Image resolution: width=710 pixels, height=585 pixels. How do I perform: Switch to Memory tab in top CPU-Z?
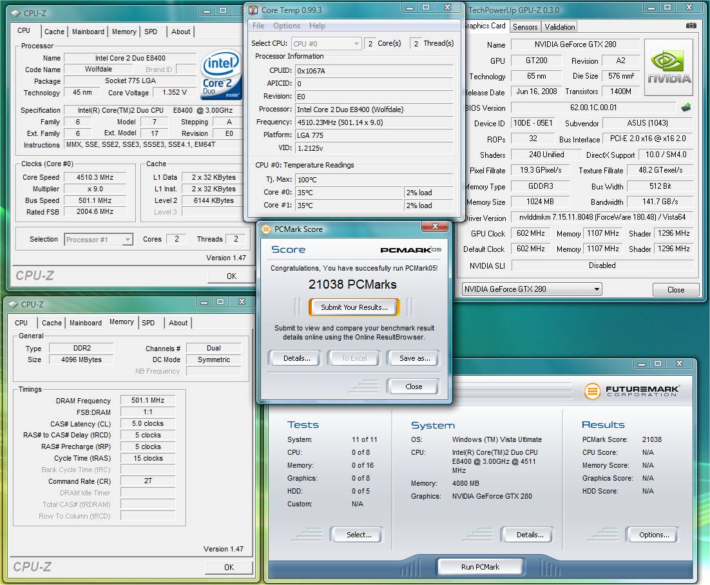[x=124, y=32]
